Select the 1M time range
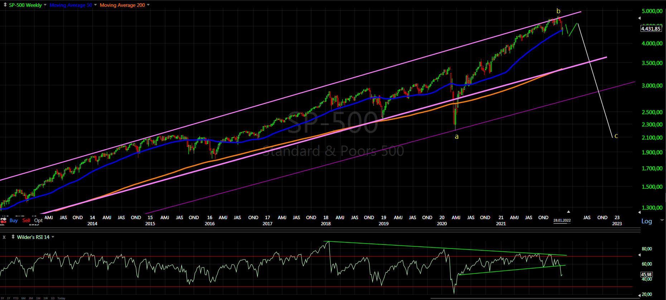This screenshot has width=666, height=300. [38, 298]
